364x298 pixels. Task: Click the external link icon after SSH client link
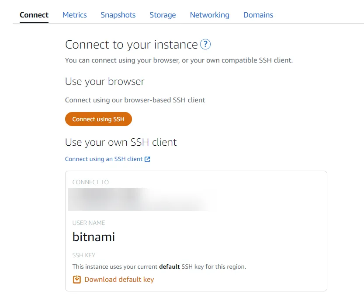147,159
